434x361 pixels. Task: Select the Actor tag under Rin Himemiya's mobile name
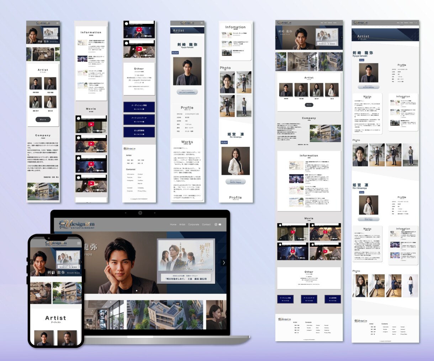pos(224,142)
